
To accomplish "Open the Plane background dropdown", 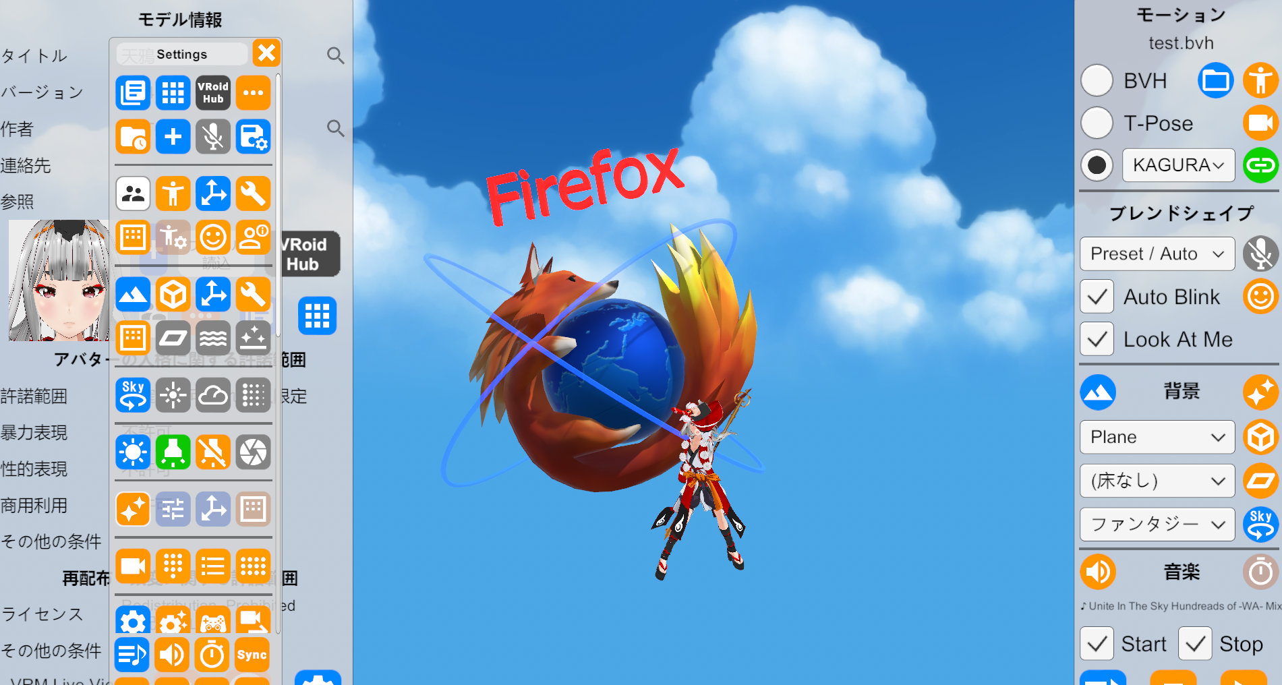I will coord(1157,437).
